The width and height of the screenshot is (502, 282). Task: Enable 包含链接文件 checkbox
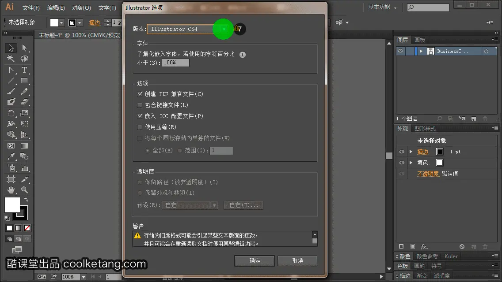coord(140,105)
